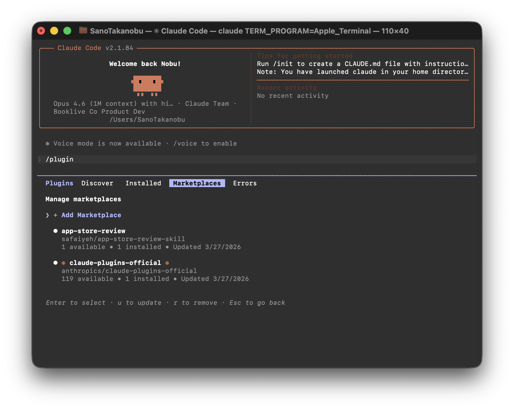Click the Claude mascot pixel-art icon

(x=147, y=86)
